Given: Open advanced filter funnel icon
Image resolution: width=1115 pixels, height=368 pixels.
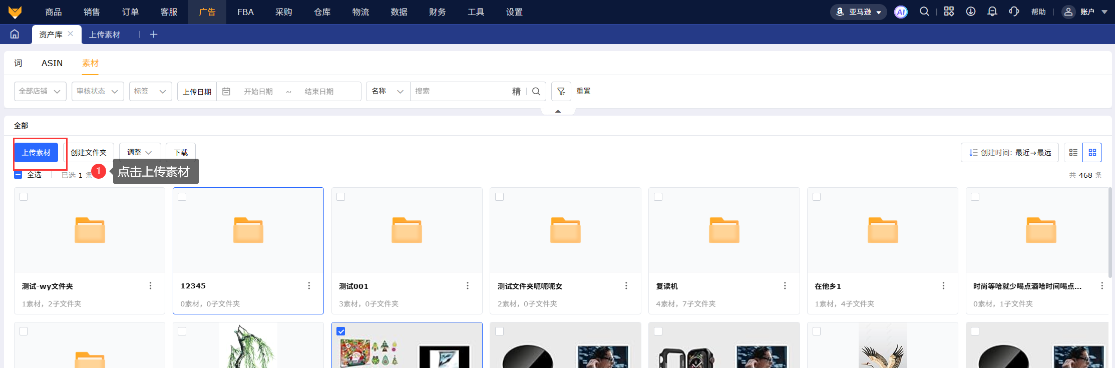Looking at the screenshot, I should pyautogui.click(x=561, y=91).
